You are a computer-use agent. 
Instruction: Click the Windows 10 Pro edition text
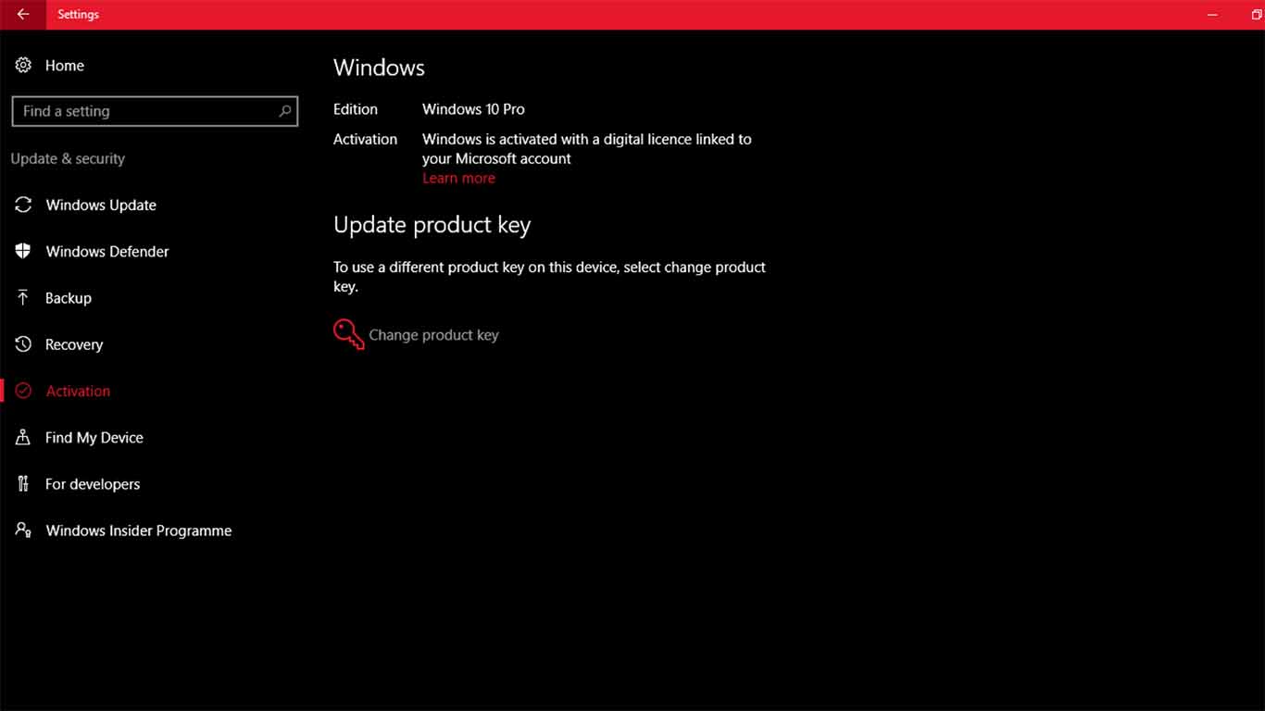473,109
